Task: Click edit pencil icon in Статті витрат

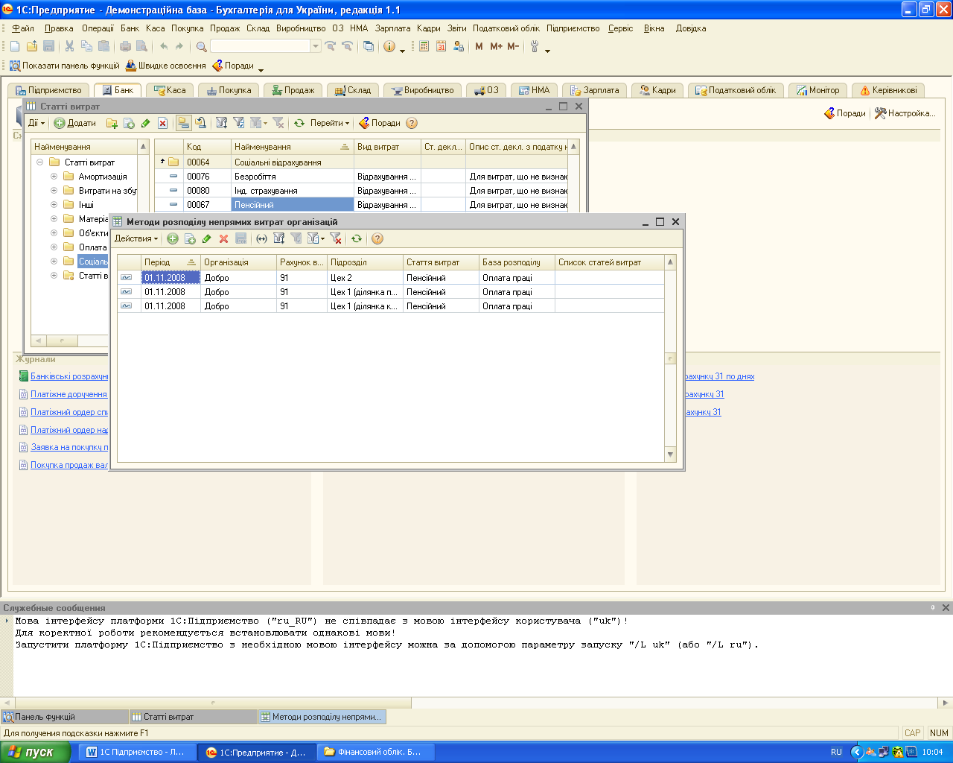Action: coord(145,123)
